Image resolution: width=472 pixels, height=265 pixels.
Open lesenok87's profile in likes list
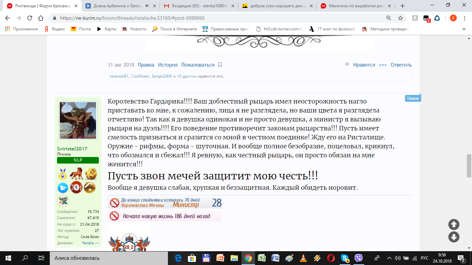click(x=119, y=76)
